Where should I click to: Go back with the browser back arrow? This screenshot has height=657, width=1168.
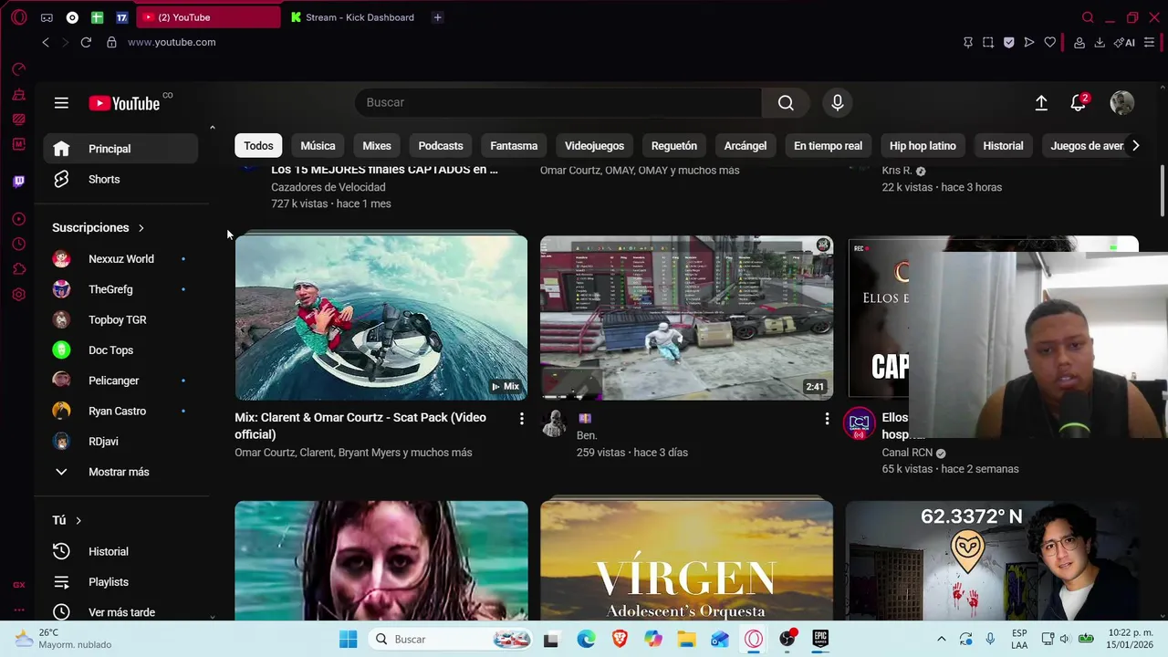(46, 42)
